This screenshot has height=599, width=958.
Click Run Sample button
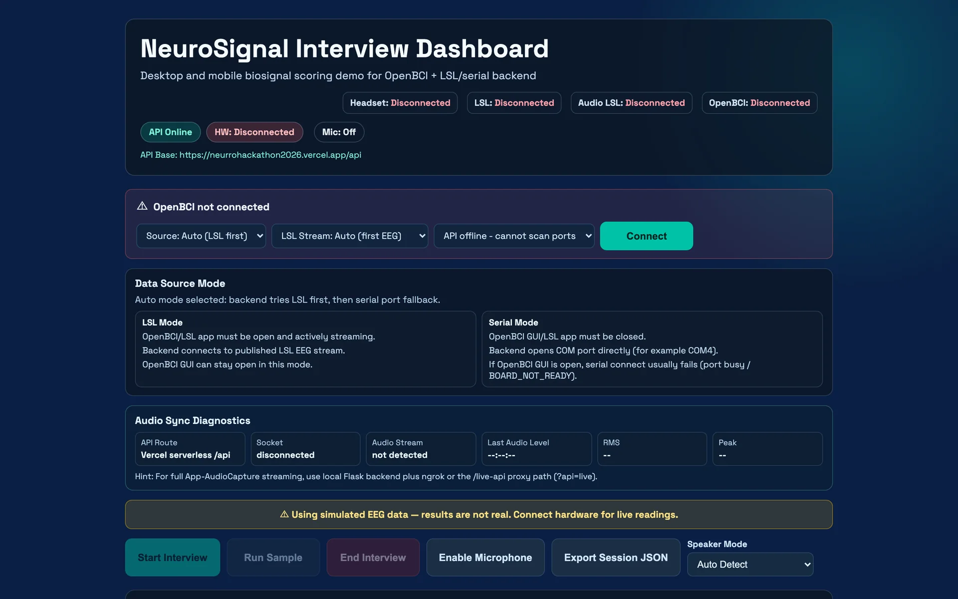(x=273, y=558)
